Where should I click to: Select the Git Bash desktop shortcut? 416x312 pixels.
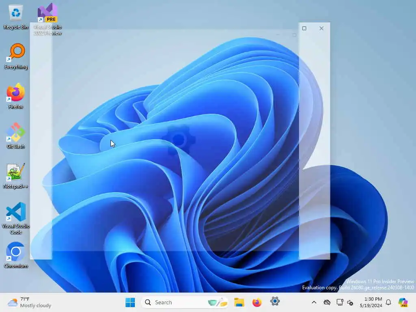16,136
